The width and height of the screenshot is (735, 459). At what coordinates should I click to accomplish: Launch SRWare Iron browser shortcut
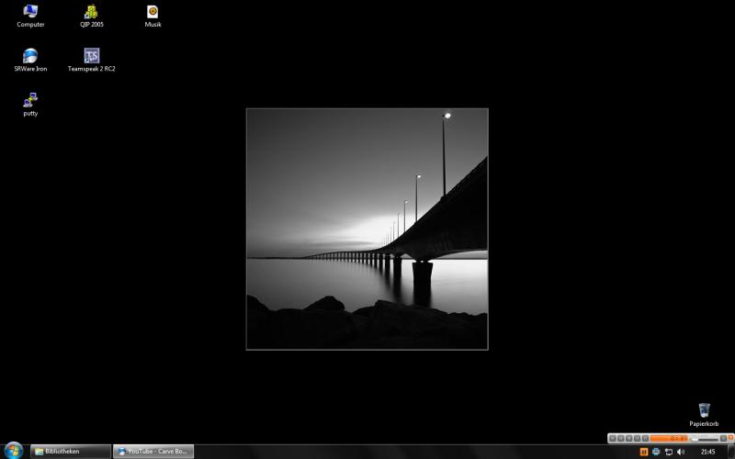tap(30, 57)
